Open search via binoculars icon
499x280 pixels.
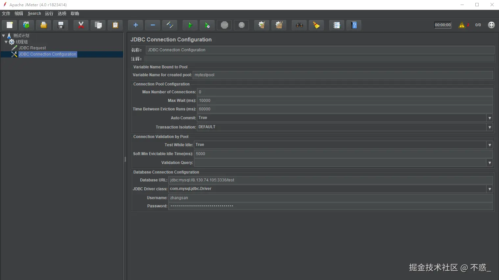pyautogui.click(x=299, y=25)
